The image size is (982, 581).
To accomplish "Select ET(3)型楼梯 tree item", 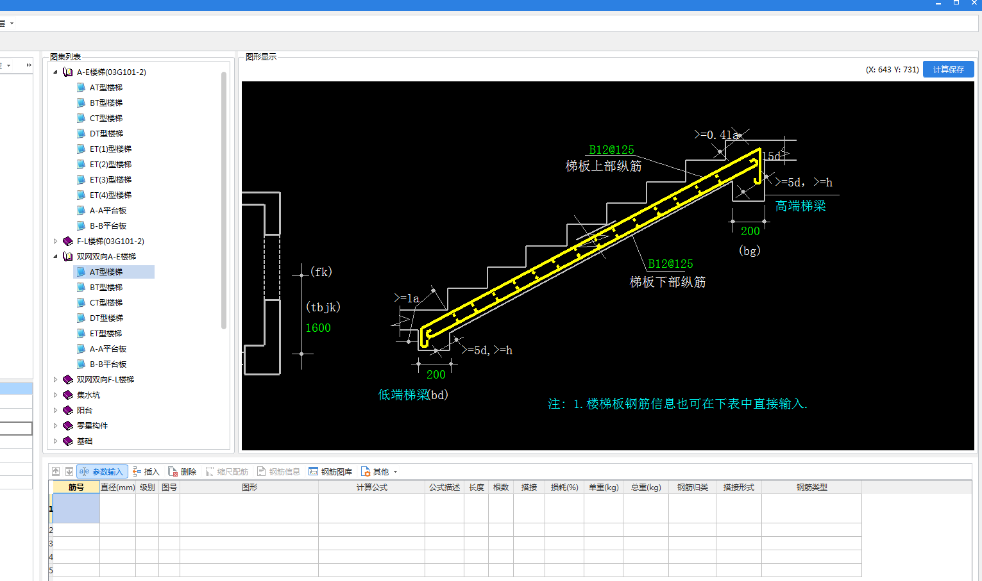I will pos(110,180).
